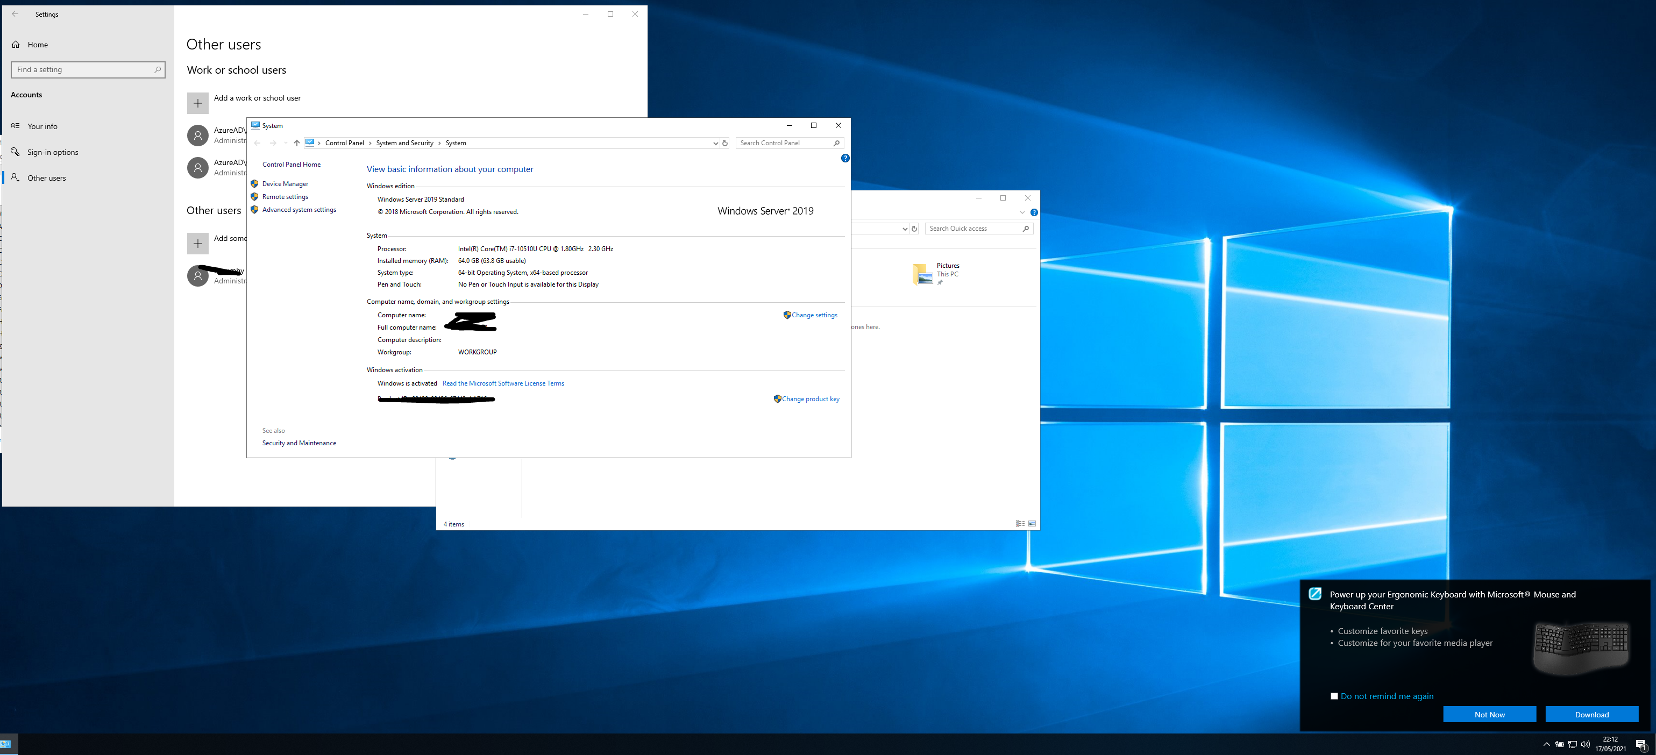This screenshot has height=755, width=1656.
Task: Select Other users in Settings sidebar
Action: point(46,177)
